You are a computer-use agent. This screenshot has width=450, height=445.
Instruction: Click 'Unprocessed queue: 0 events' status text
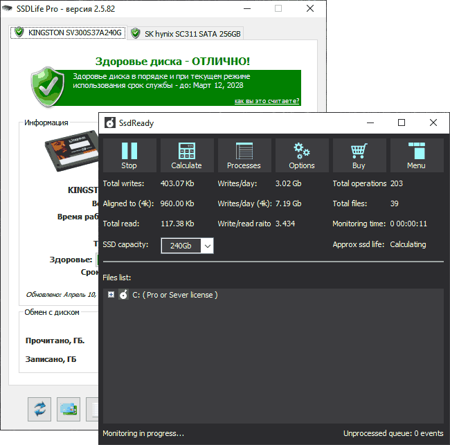[393, 433]
